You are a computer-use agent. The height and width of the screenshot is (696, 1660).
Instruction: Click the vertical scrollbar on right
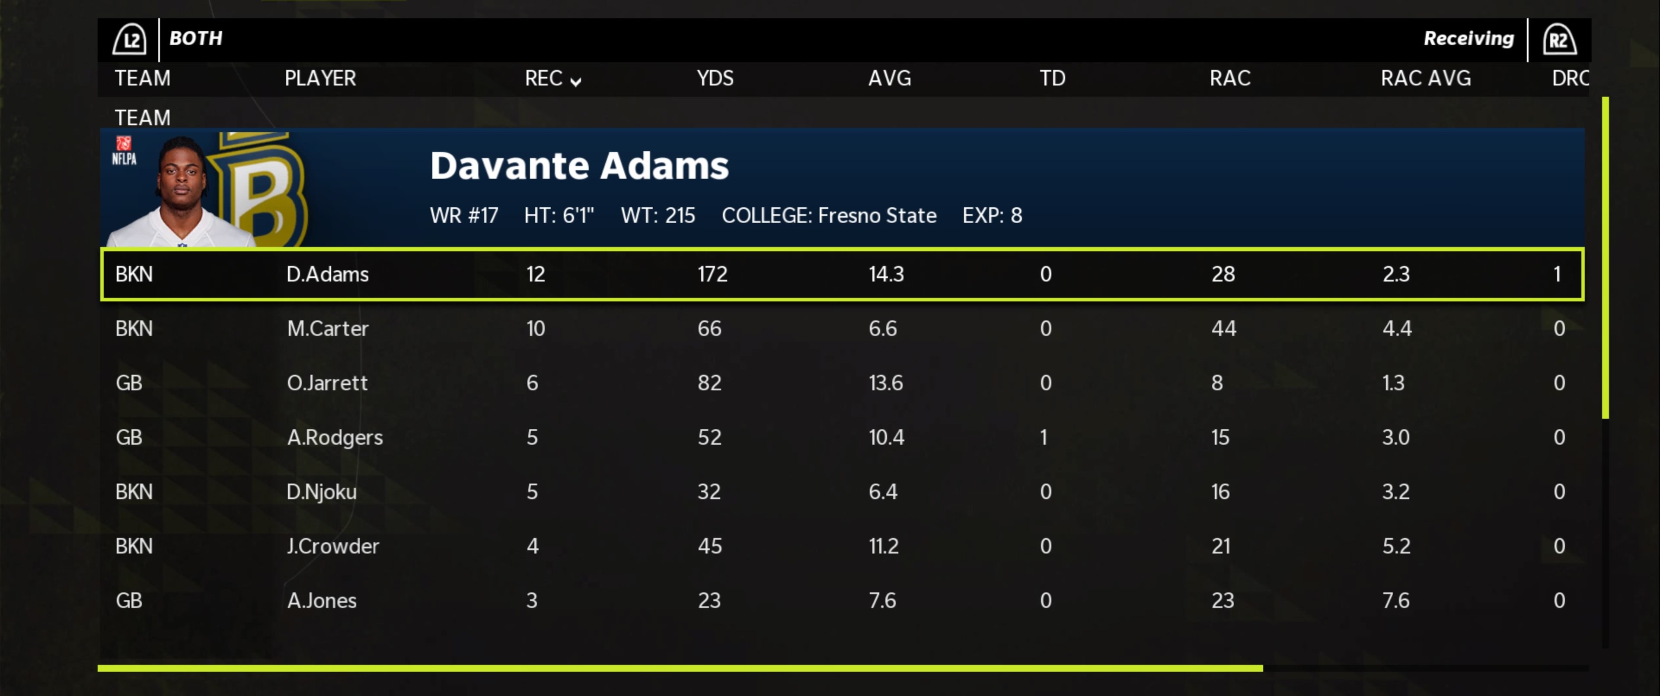[1605, 257]
